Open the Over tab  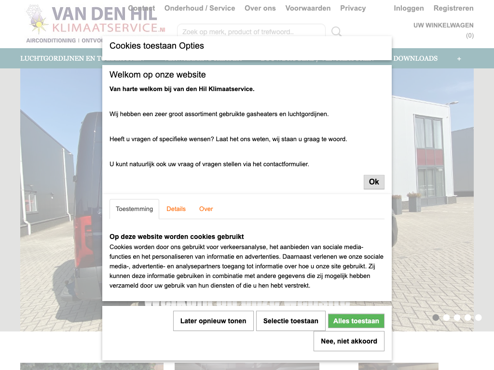pyautogui.click(x=206, y=209)
